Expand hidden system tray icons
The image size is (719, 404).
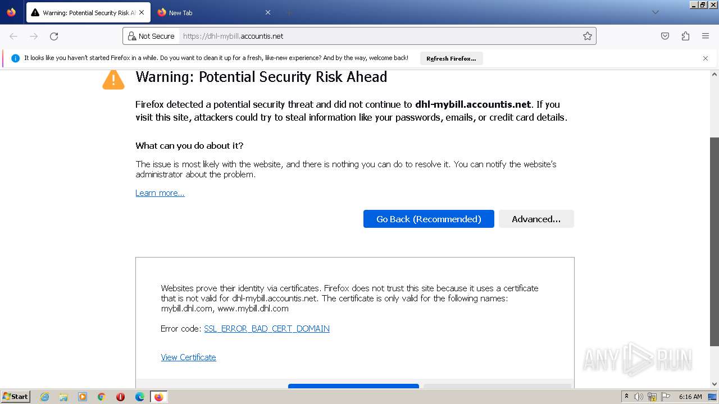pyautogui.click(x=626, y=397)
